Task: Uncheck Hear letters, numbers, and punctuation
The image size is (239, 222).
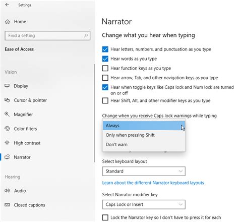Action: (x=105, y=49)
